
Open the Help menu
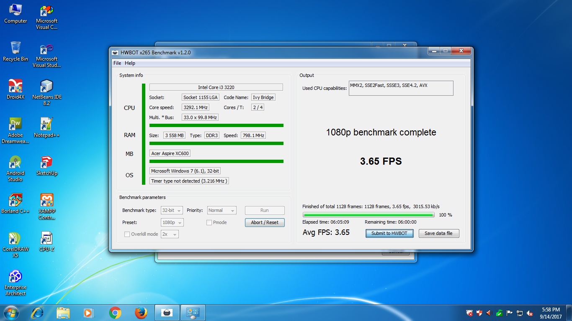pyautogui.click(x=130, y=63)
